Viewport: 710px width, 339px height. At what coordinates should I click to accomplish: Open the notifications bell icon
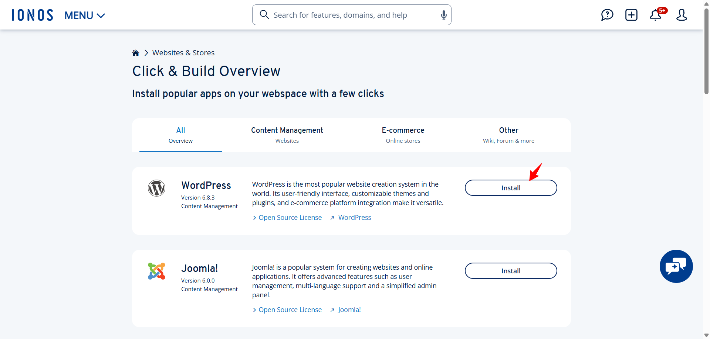pos(656,15)
